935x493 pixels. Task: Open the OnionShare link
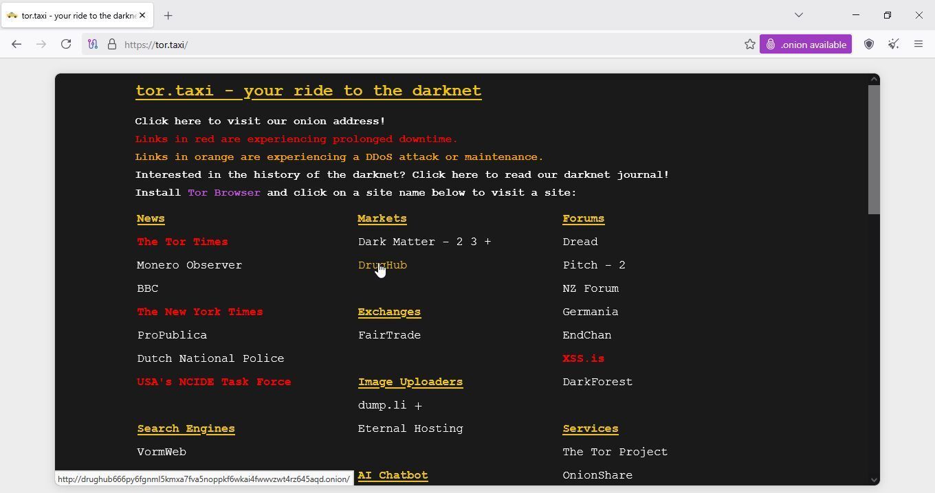tap(597, 475)
